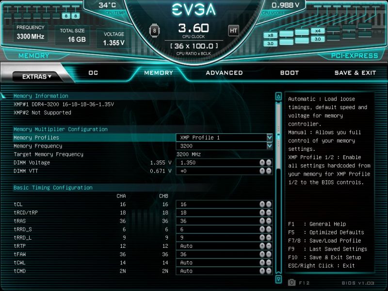This screenshot has height=291, width=388.
Task: Click the PCI-Express 'x4' slot indicator
Action: pos(318,31)
